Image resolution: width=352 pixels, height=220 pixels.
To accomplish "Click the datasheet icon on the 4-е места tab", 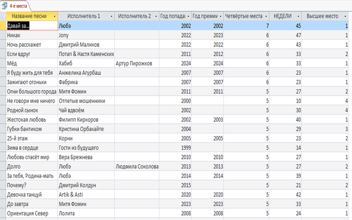I will (x=5, y=6).
